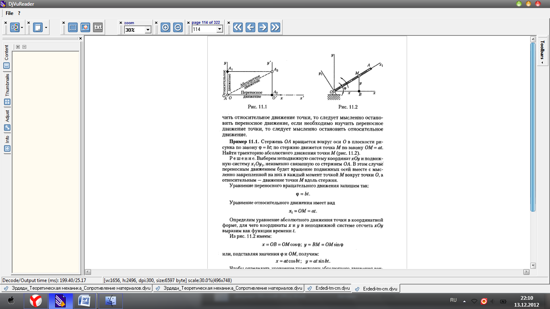550x309 pixels.
Task: Show hidden system tray icons
Action: click(464, 301)
